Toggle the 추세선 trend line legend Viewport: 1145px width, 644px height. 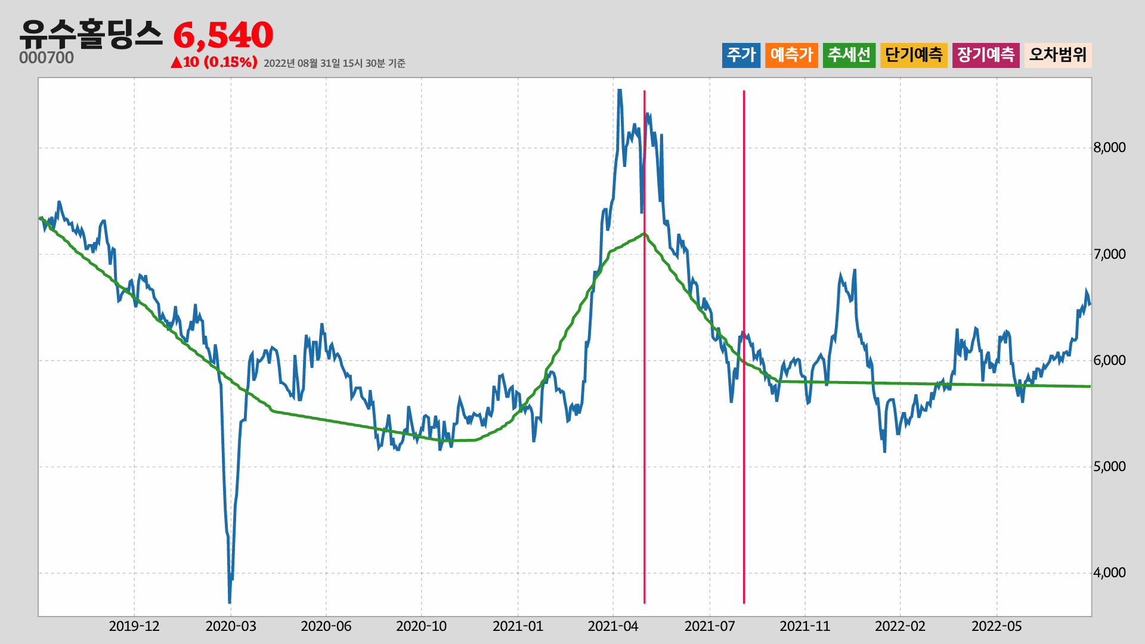pyautogui.click(x=849, y=55)
